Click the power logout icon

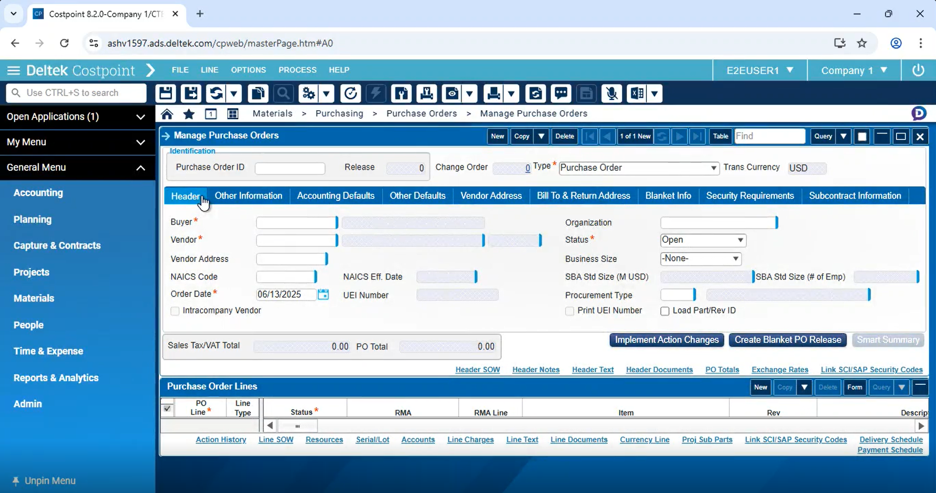(918, 70)
